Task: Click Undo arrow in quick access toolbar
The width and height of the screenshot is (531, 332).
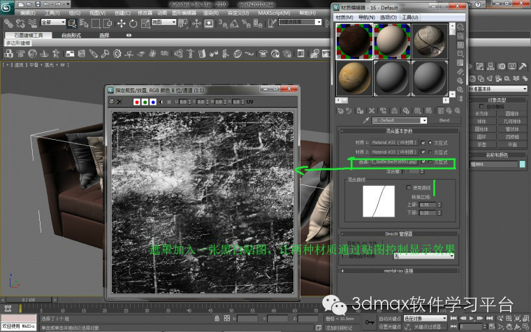Action: coord(46,4)
